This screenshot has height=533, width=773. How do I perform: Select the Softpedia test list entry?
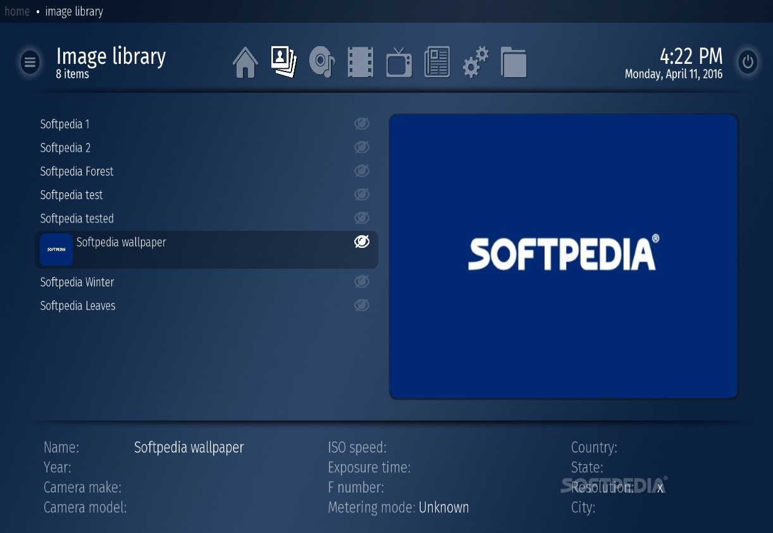[206, 195]
